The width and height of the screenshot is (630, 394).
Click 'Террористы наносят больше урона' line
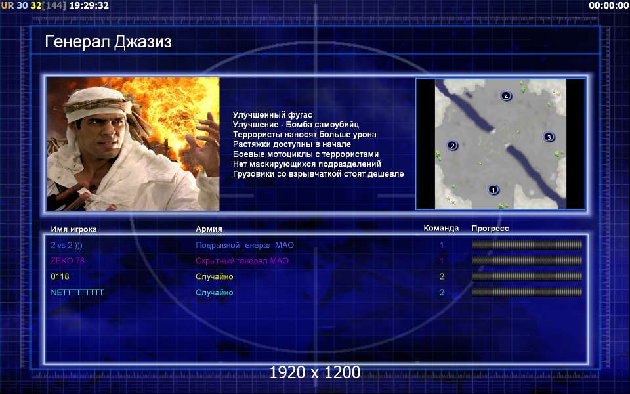pyautogui.click(x=304, y=134)
